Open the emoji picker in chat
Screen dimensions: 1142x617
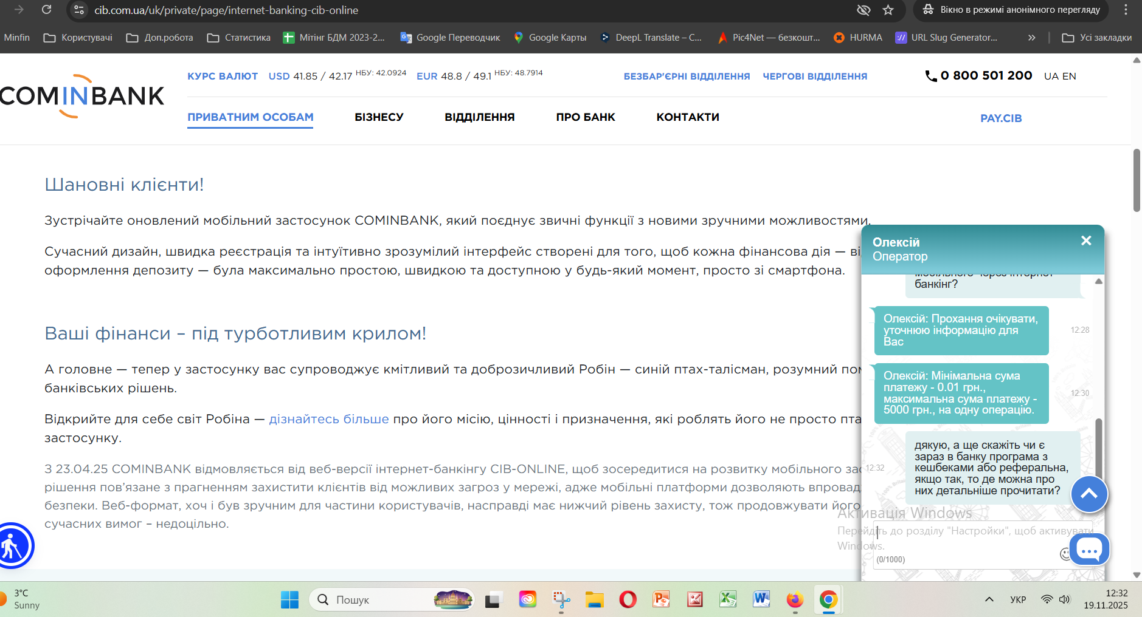pos(1065,553)
